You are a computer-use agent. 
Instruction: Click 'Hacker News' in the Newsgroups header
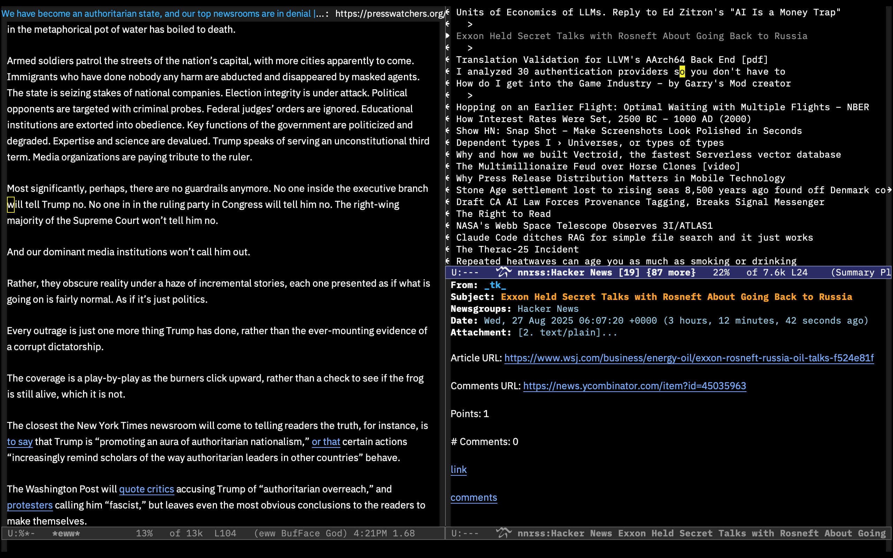coord(548,309)
